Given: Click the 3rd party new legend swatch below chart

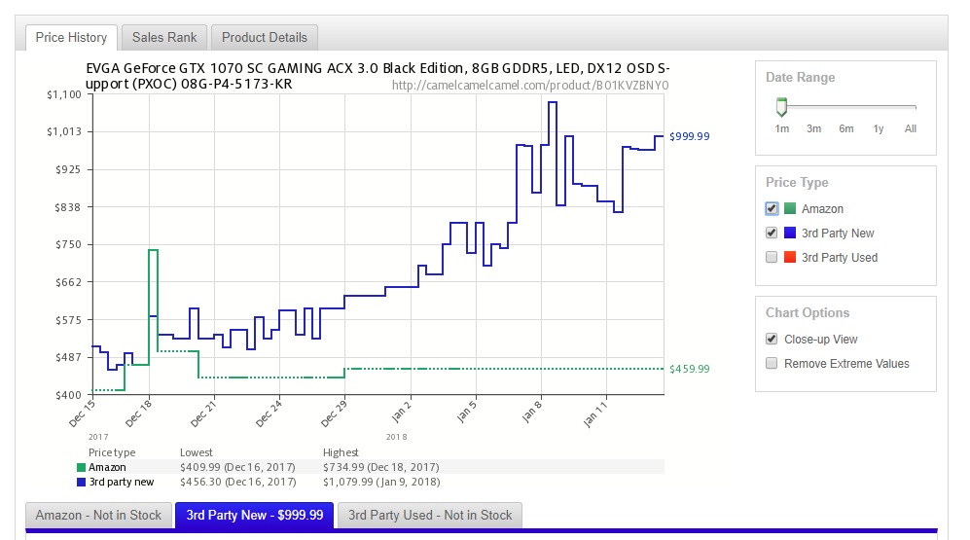Looking at the screenshot, I should (x=81, y=483).
